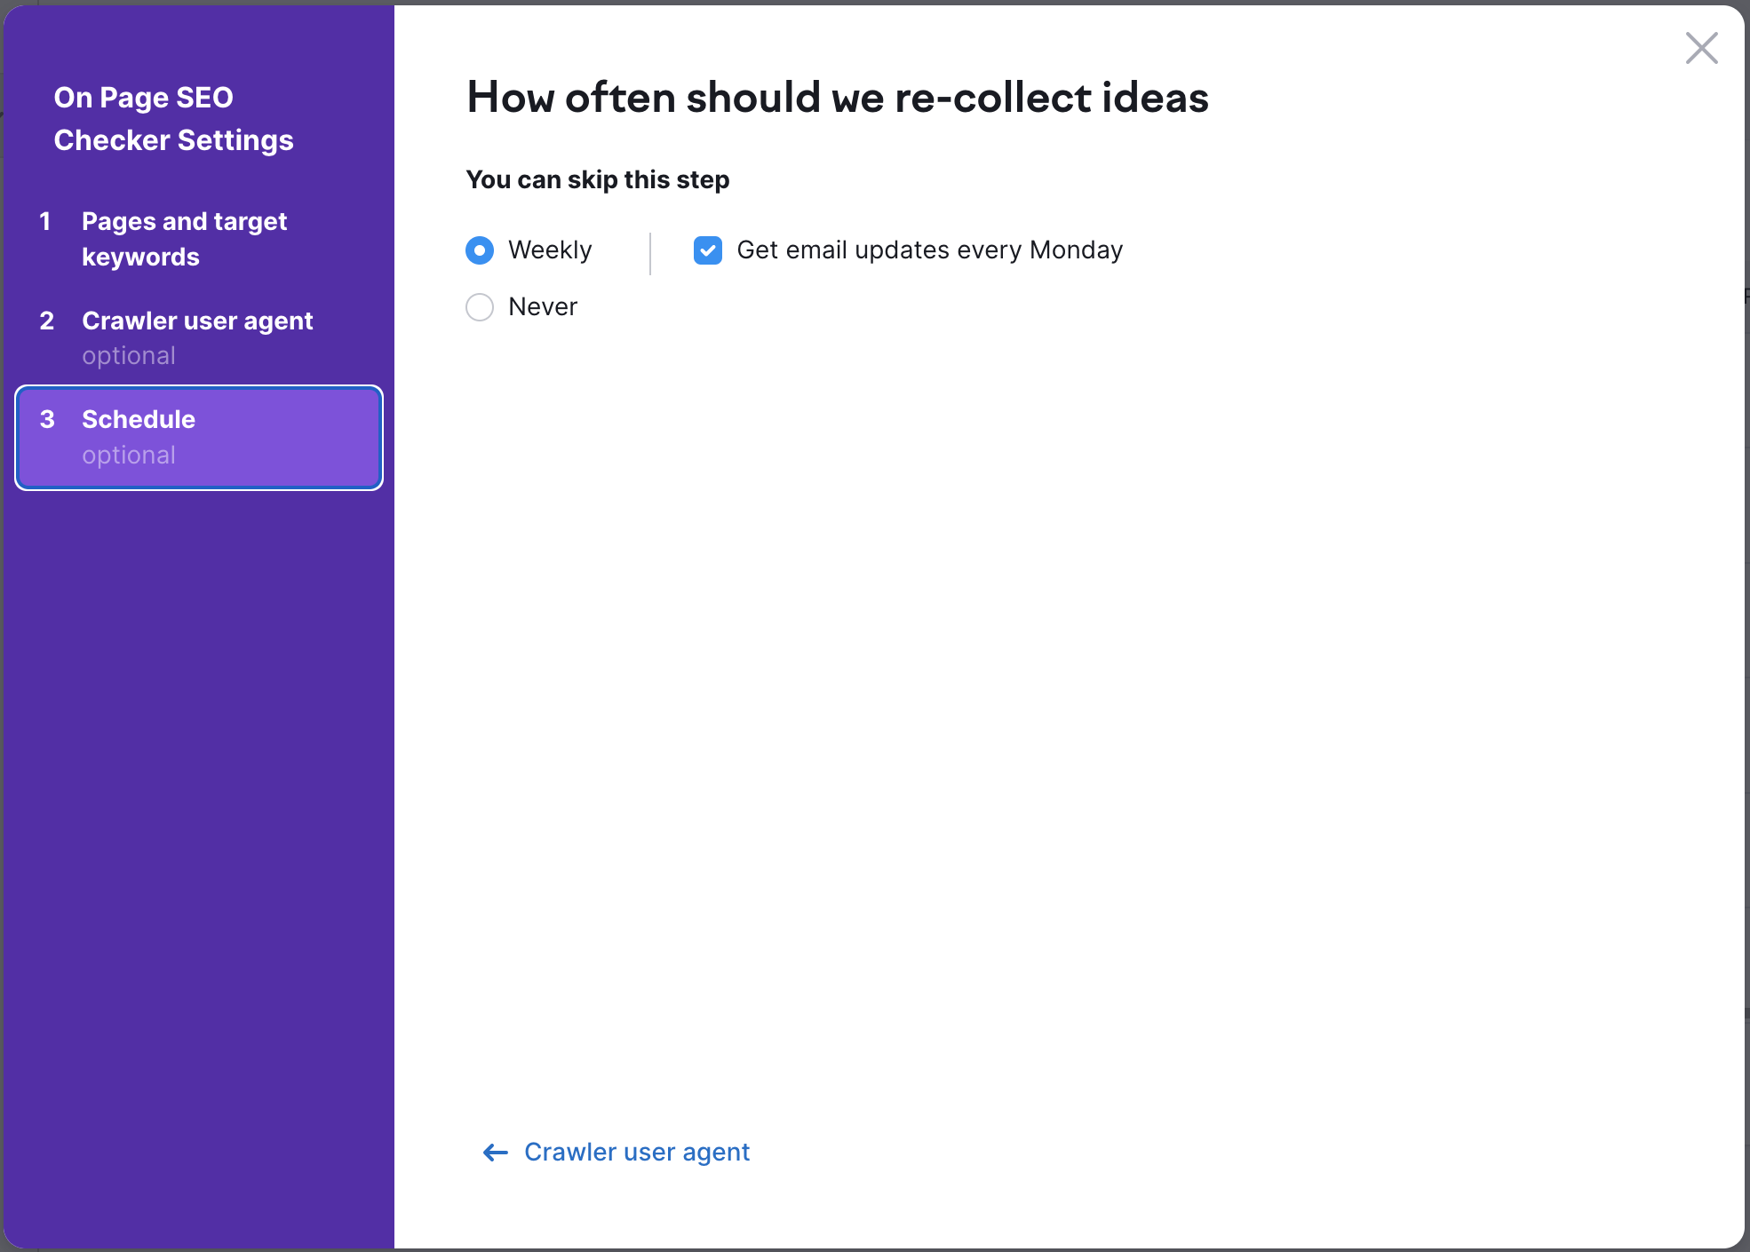The height and width of the screenshot is (1252, 1750).
Task: Select the Weekly radio button
Action: pos(480,250)
